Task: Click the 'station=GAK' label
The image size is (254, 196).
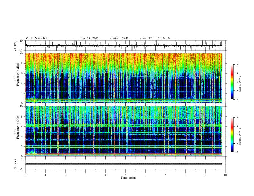Action: point(119,38)
